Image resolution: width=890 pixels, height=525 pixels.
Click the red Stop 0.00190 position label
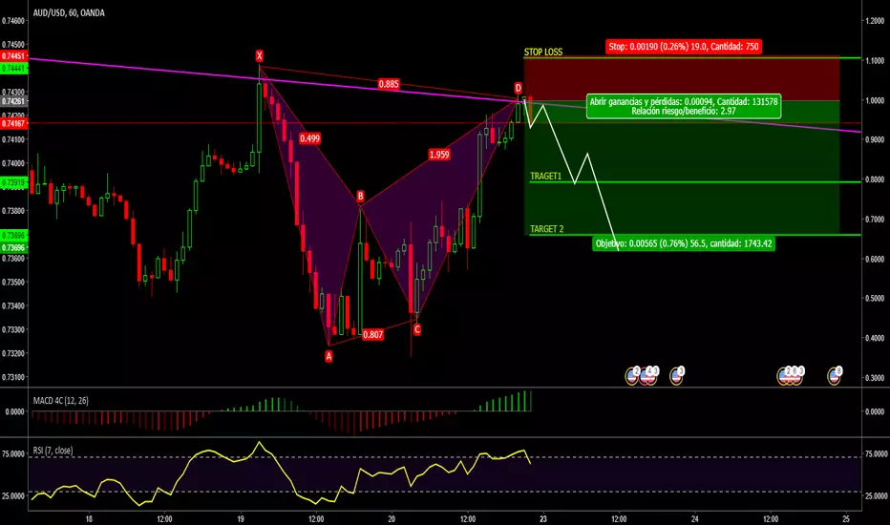coord(684,47)
